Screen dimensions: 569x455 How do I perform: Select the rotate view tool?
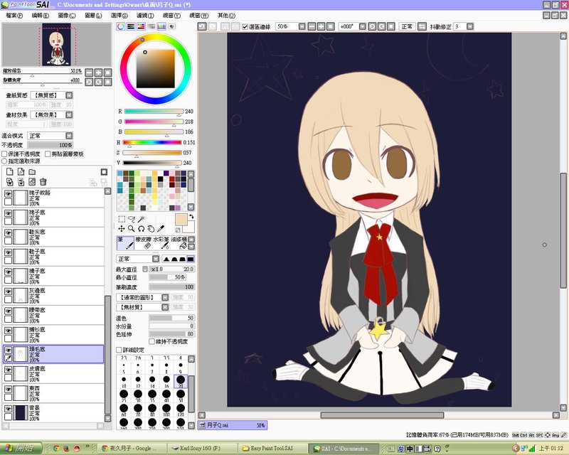coord(141,229)
